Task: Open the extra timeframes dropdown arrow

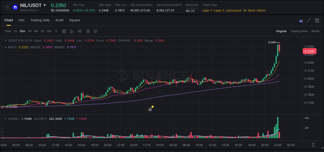Action: (56, 31)
